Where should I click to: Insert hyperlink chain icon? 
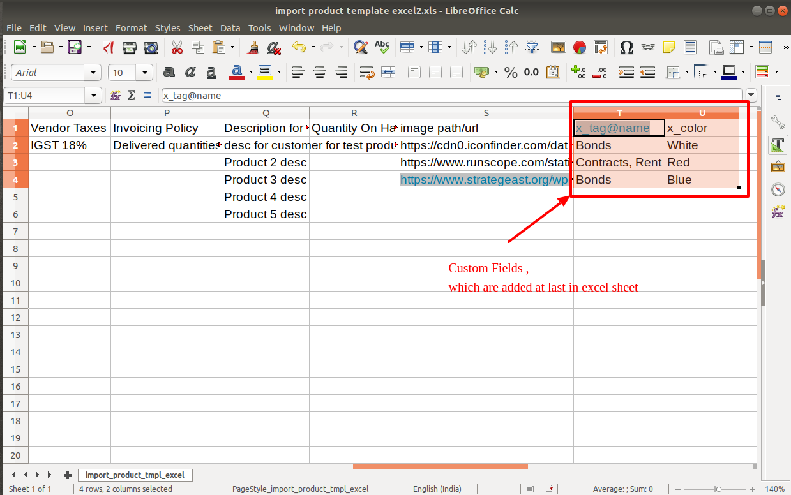coord(648,47)
